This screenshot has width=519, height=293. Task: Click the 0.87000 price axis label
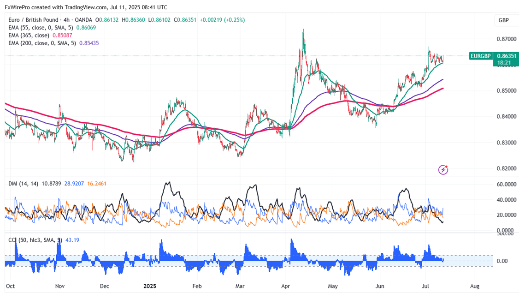click(507, 39)
